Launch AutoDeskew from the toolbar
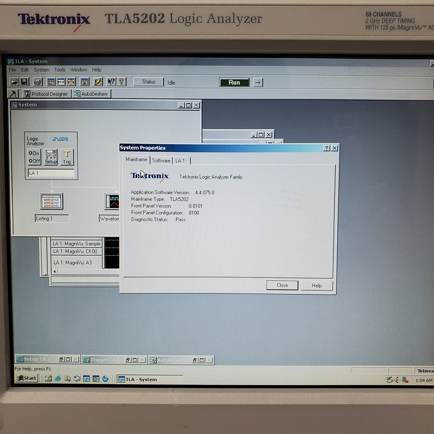 point(91,93)
